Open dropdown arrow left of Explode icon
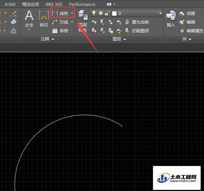204x191 pixels. (6, 22)
